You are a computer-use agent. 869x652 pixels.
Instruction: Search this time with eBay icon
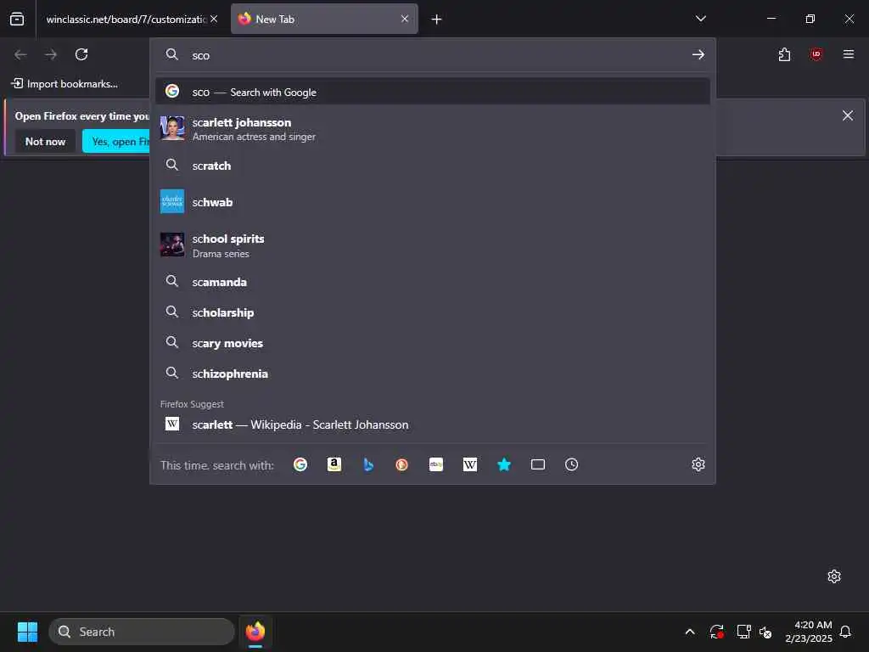click(436, 464)
